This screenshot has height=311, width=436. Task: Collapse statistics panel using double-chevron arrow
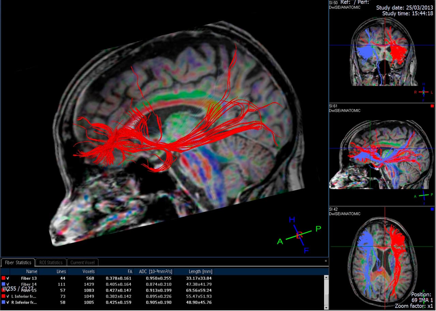326,261
